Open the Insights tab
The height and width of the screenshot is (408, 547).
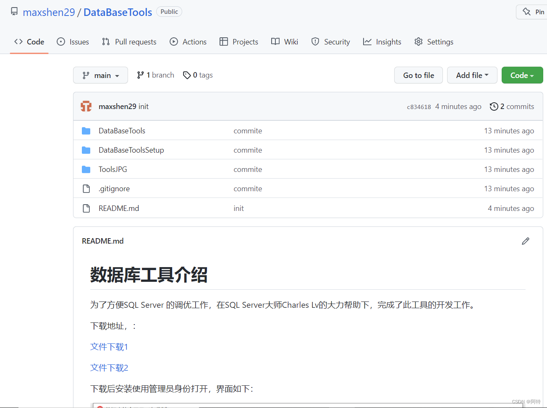[x=382, y=42]
